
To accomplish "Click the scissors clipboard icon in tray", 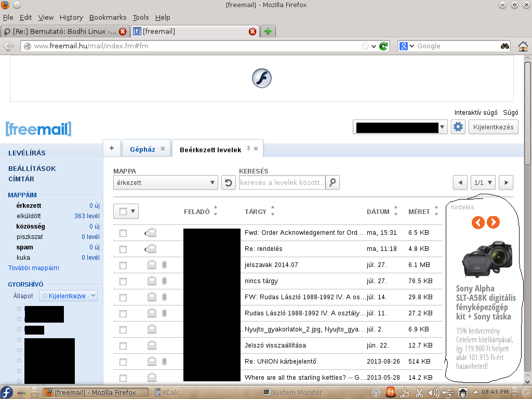I will (x=419, y=393).
